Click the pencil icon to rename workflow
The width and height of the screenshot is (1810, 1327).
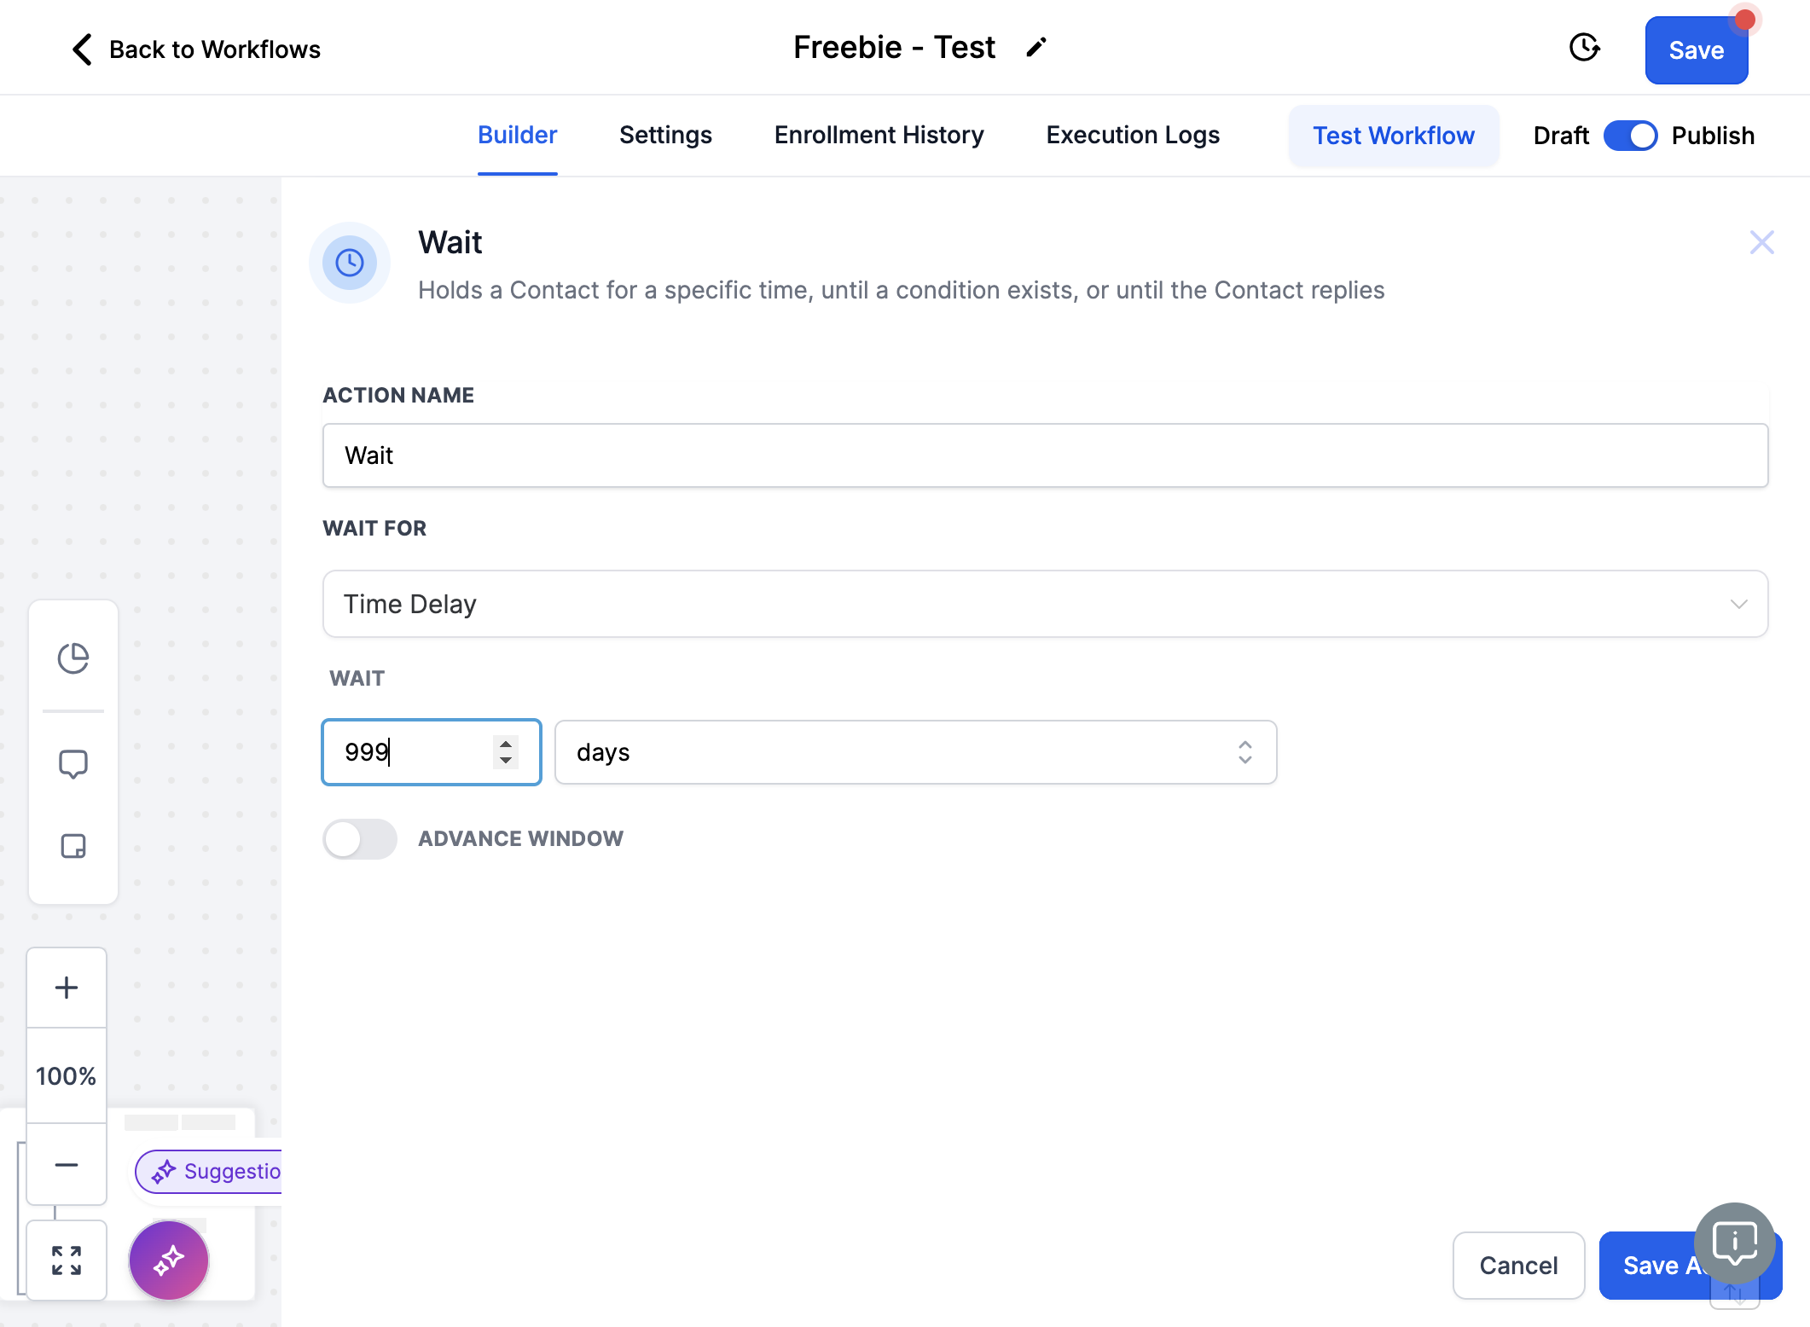[x=1036, y=48]
